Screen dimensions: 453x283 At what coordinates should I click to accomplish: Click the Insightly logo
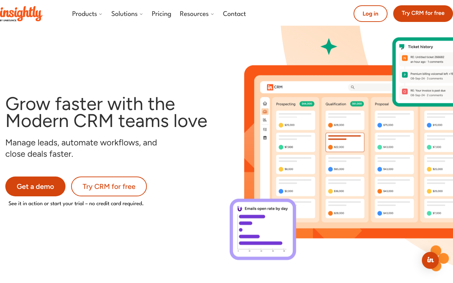point(21,14)
